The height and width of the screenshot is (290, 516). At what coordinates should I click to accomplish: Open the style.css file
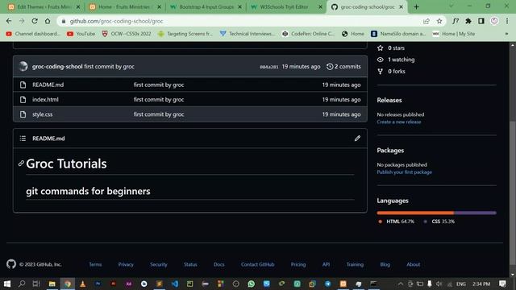pyautogui.click(x=43, y=114)
